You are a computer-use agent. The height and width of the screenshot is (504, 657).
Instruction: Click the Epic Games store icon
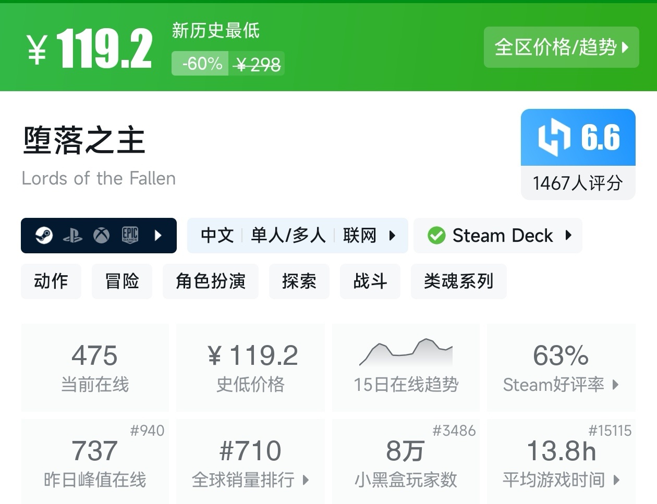click(130, 236)
